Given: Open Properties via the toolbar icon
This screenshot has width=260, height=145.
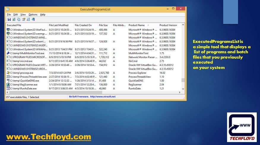Looking at the screenshot, I should pyautogui.click(x=23, y=19).
